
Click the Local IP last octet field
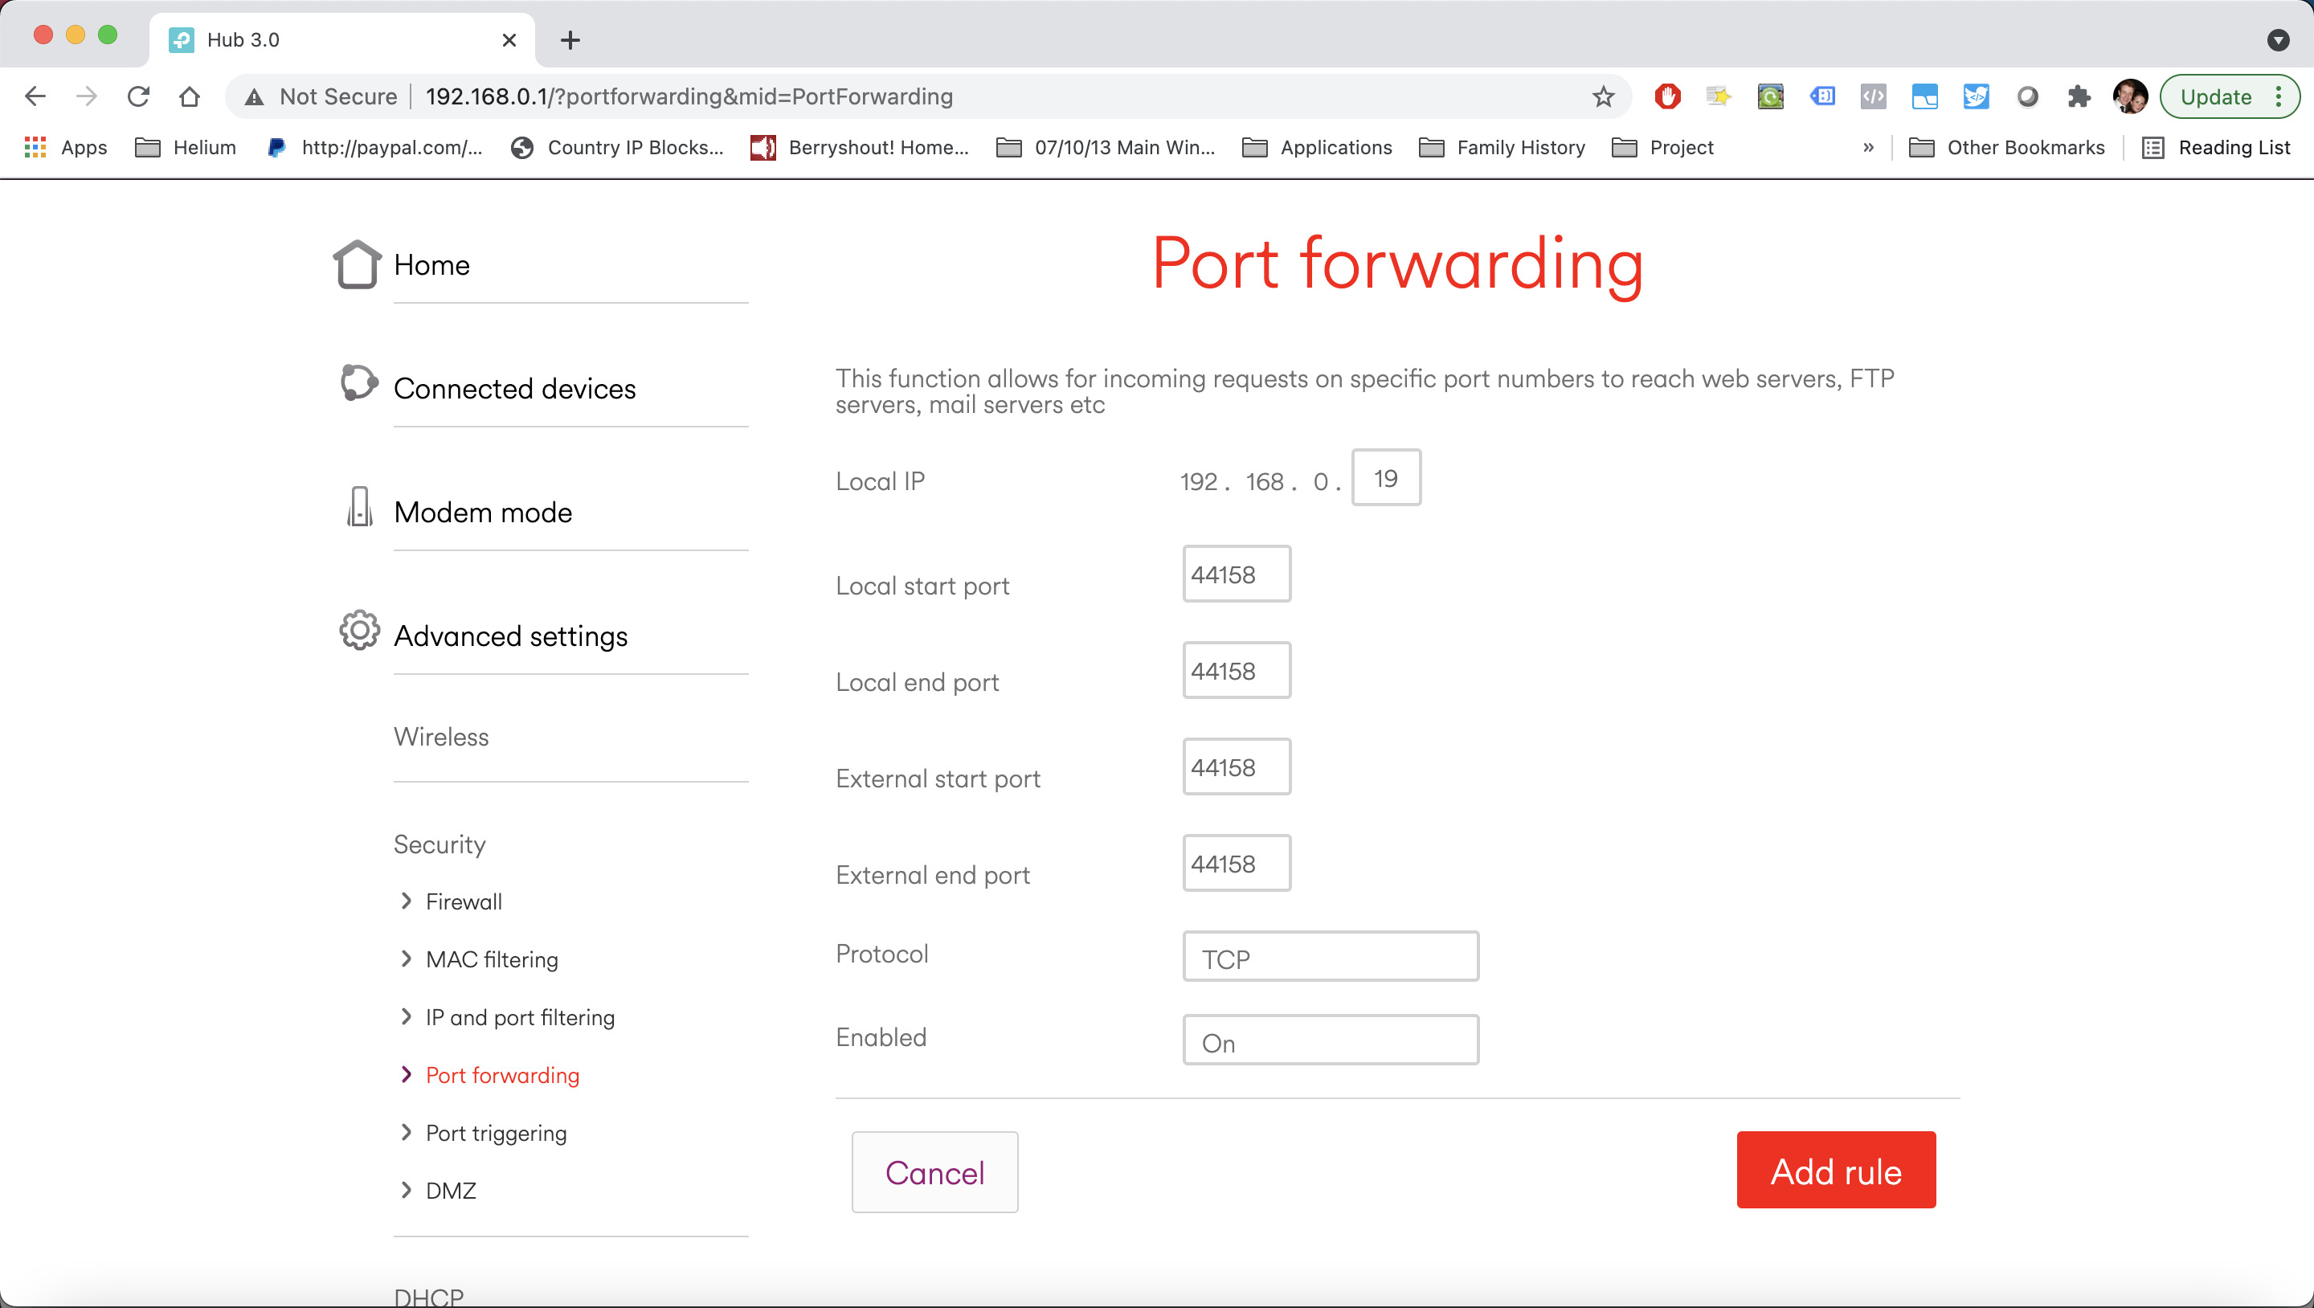pos(1386,478)
